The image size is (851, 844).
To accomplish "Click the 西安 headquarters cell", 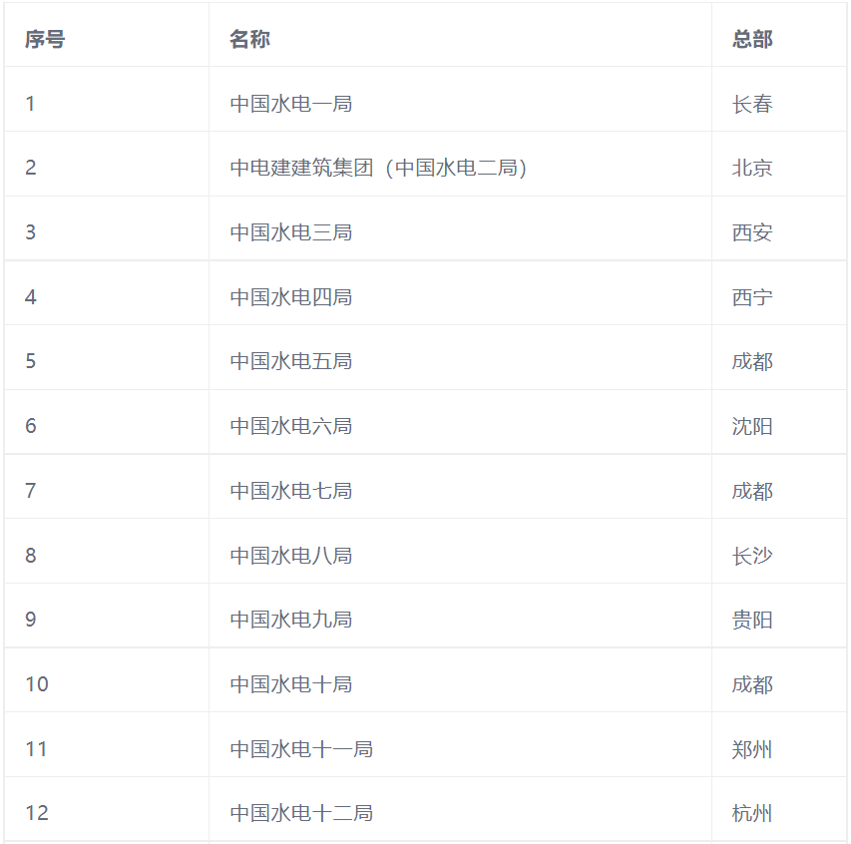I will click(752, 232).
